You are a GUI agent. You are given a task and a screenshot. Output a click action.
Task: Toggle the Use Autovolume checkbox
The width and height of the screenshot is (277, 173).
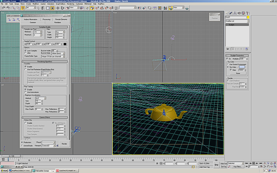pyautogui.click(x=25, y=92)
